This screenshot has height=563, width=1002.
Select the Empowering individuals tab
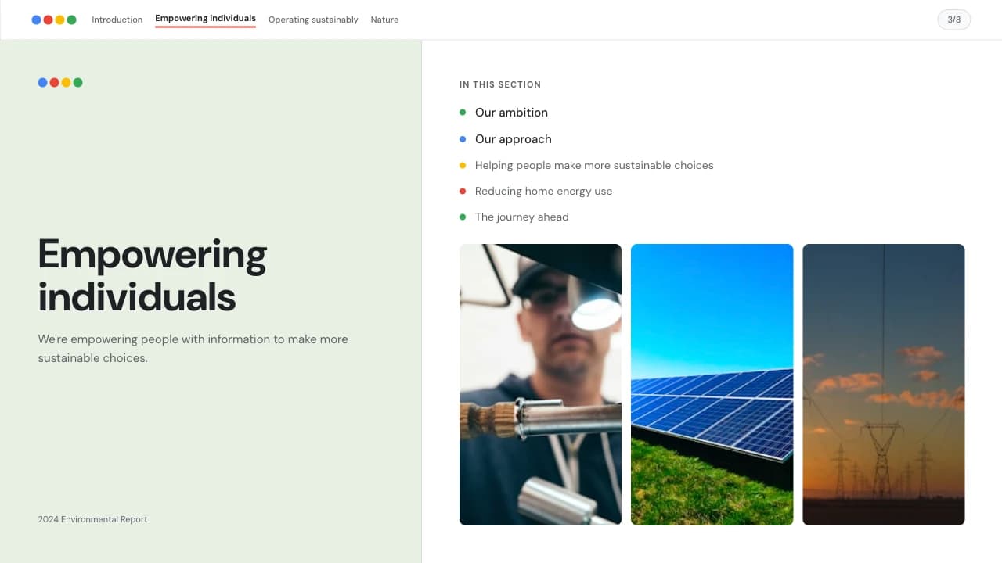click(205, 19)
